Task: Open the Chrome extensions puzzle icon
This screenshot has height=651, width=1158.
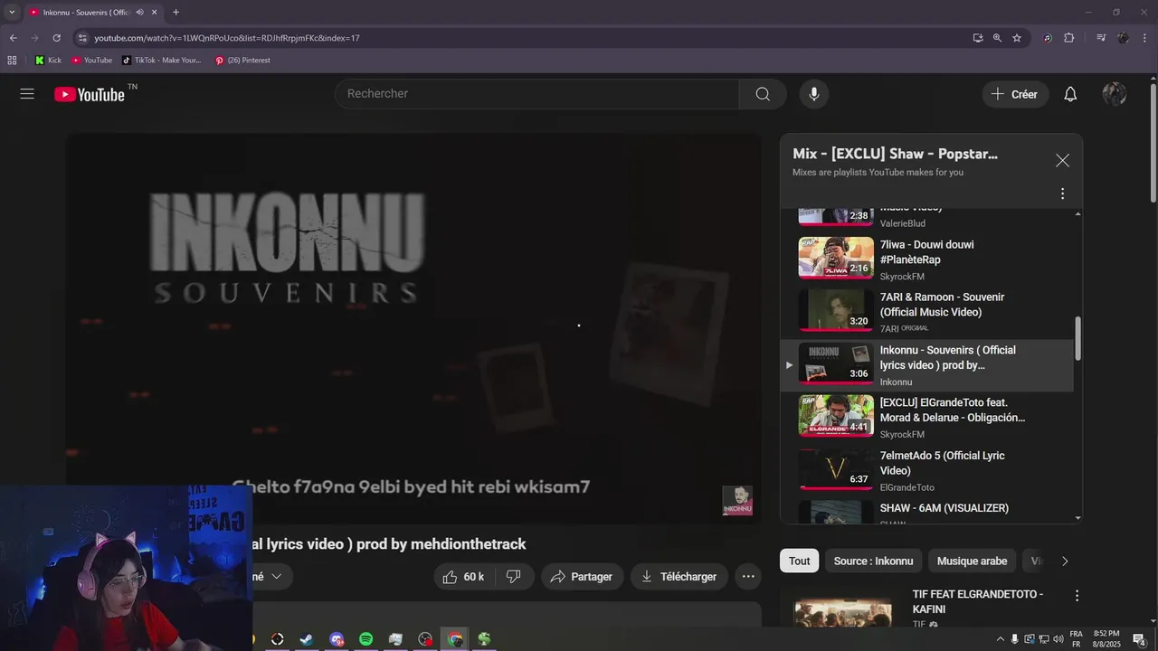Action: click(x=1069, y=38)
